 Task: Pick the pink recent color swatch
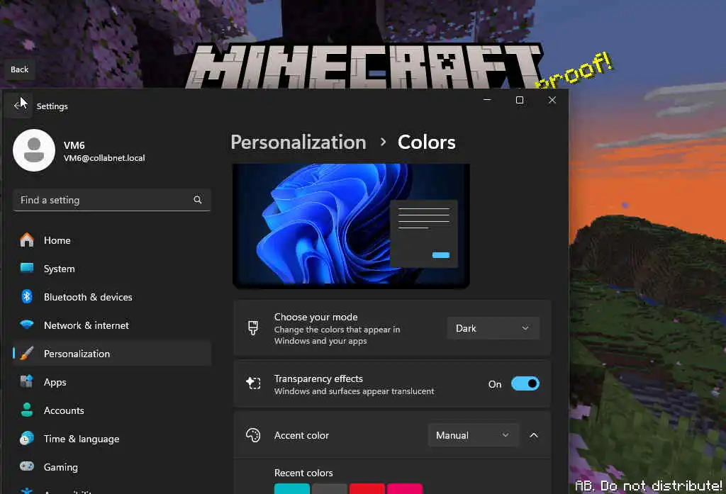[405, 488]
